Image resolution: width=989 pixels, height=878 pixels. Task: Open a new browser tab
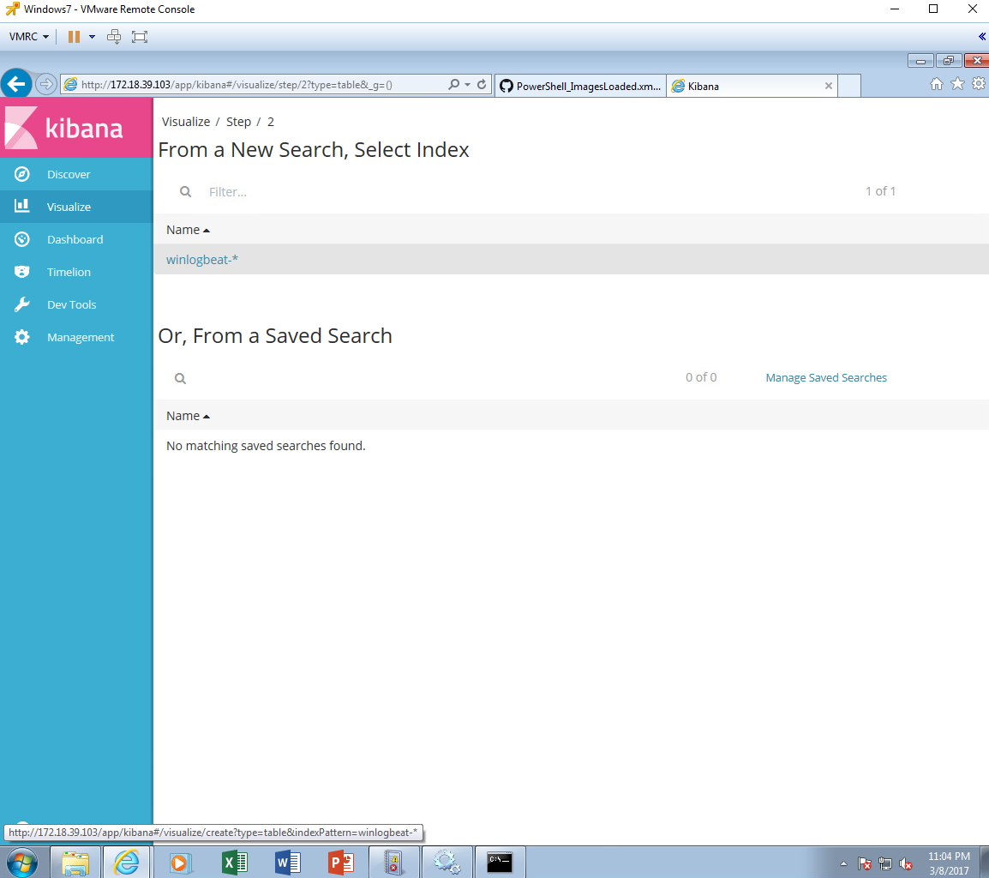[x=849, y=86]
